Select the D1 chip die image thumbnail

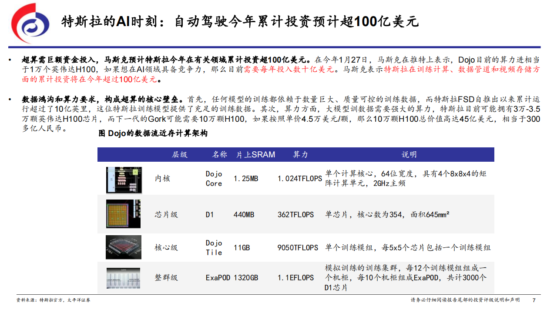tap(124, 213)
